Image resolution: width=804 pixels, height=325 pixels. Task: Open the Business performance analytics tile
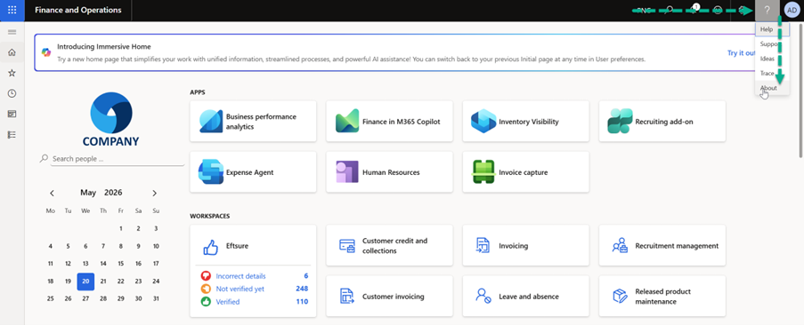[253, 121]
